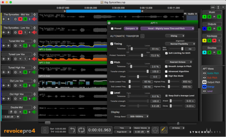Click the track height handle on Tuned Low Vox
This screenshot has height=137, width=226.
(34, 54)
